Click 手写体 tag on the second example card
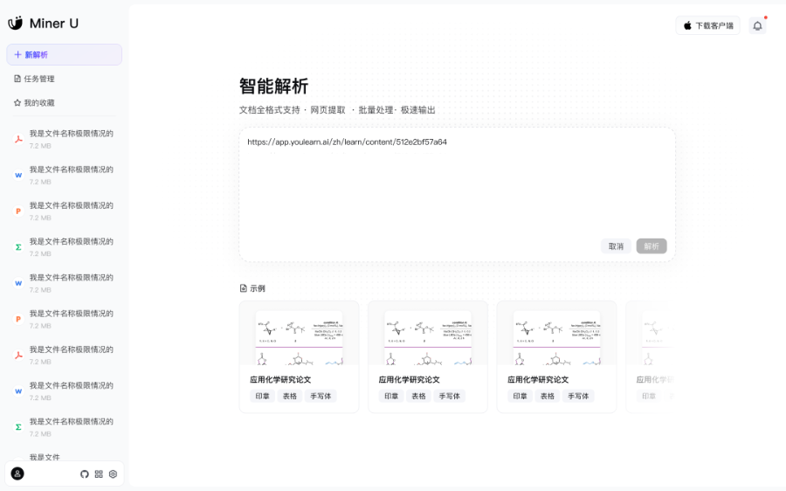 click(x=450, y=397)
